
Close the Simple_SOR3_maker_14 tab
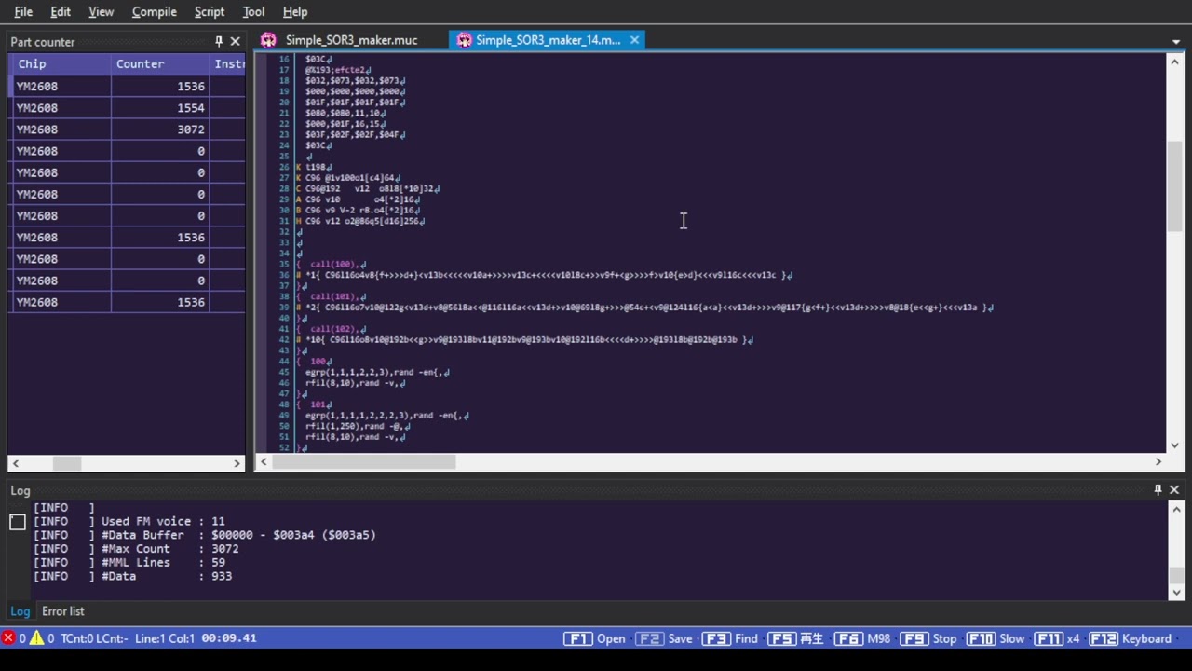634,40
